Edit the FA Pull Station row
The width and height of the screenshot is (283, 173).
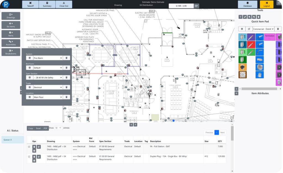[x=39, y=147]
